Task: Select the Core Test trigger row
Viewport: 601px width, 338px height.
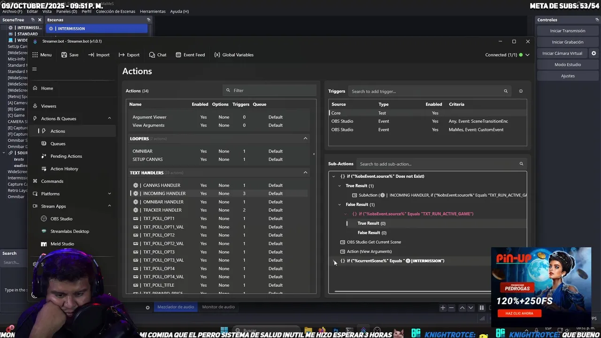Action: click(427, 113)
